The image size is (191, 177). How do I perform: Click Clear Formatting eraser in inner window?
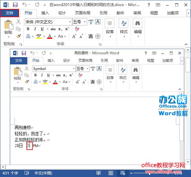pyautogui.click(x=81, y=75)
